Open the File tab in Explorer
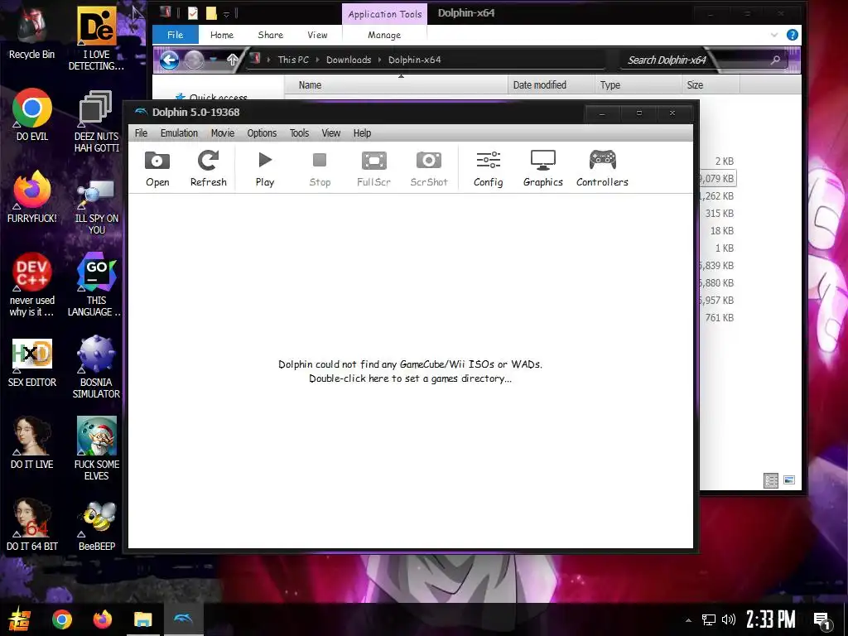Screen dimensions: 848x636 point(176,35)
